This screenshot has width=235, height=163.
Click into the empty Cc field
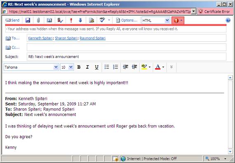pos(127,47)
